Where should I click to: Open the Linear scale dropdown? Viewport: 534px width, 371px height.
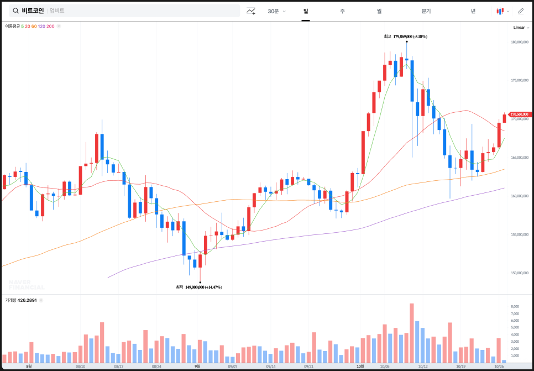click(521, 27)
